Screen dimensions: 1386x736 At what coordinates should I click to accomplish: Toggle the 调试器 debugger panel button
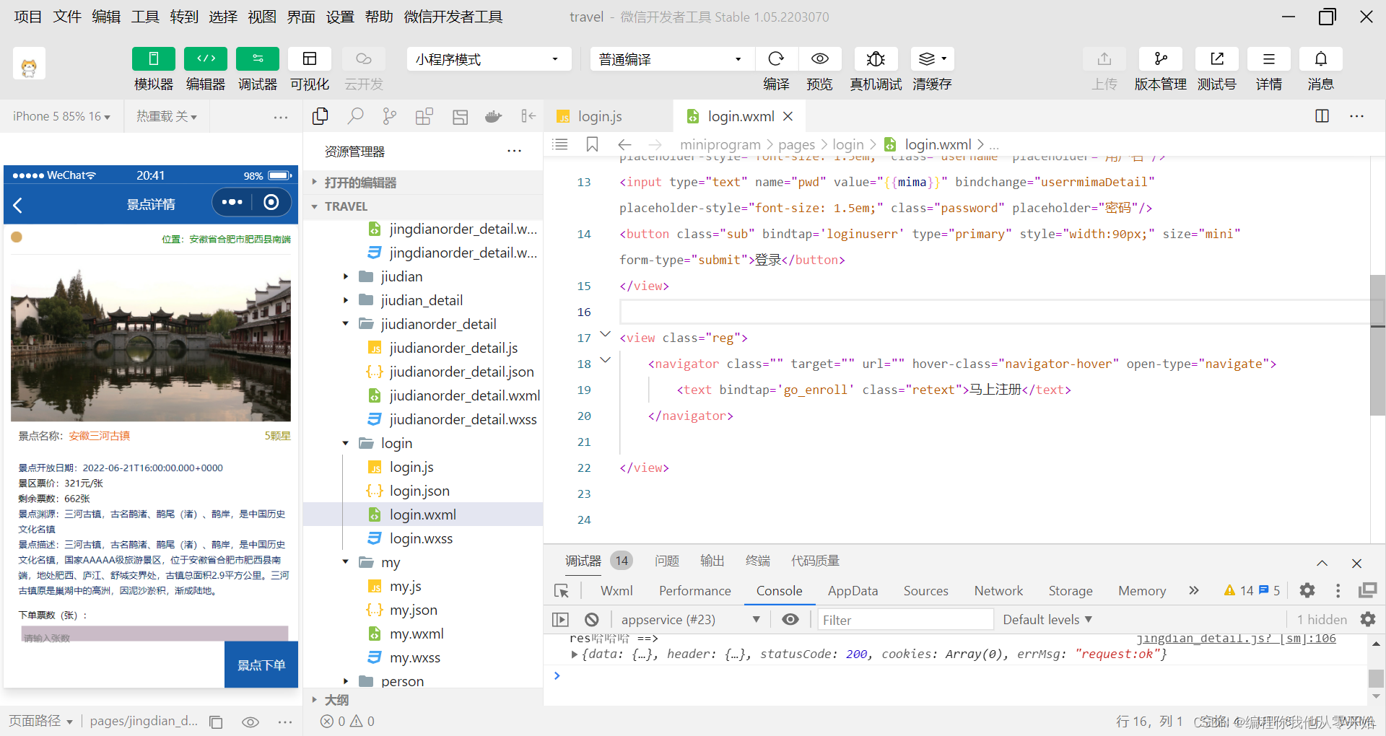(x=258, y=58)
